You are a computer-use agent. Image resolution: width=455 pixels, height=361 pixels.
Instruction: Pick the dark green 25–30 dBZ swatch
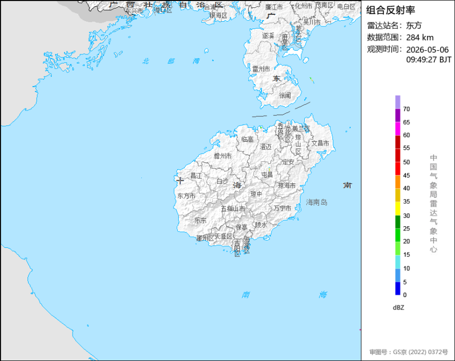pos(397,222)
